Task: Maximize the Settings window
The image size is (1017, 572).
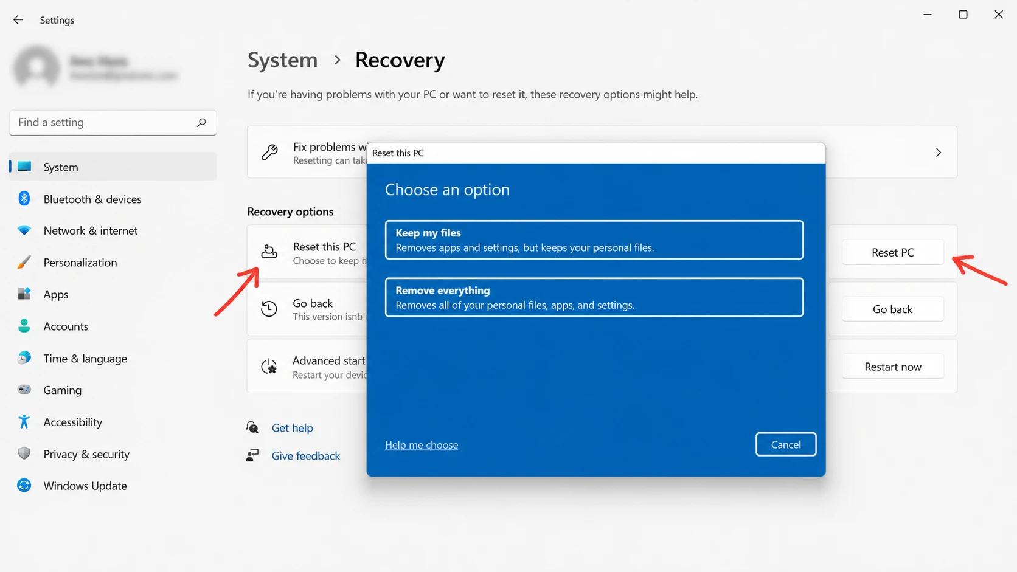Action: click(963, 15)
